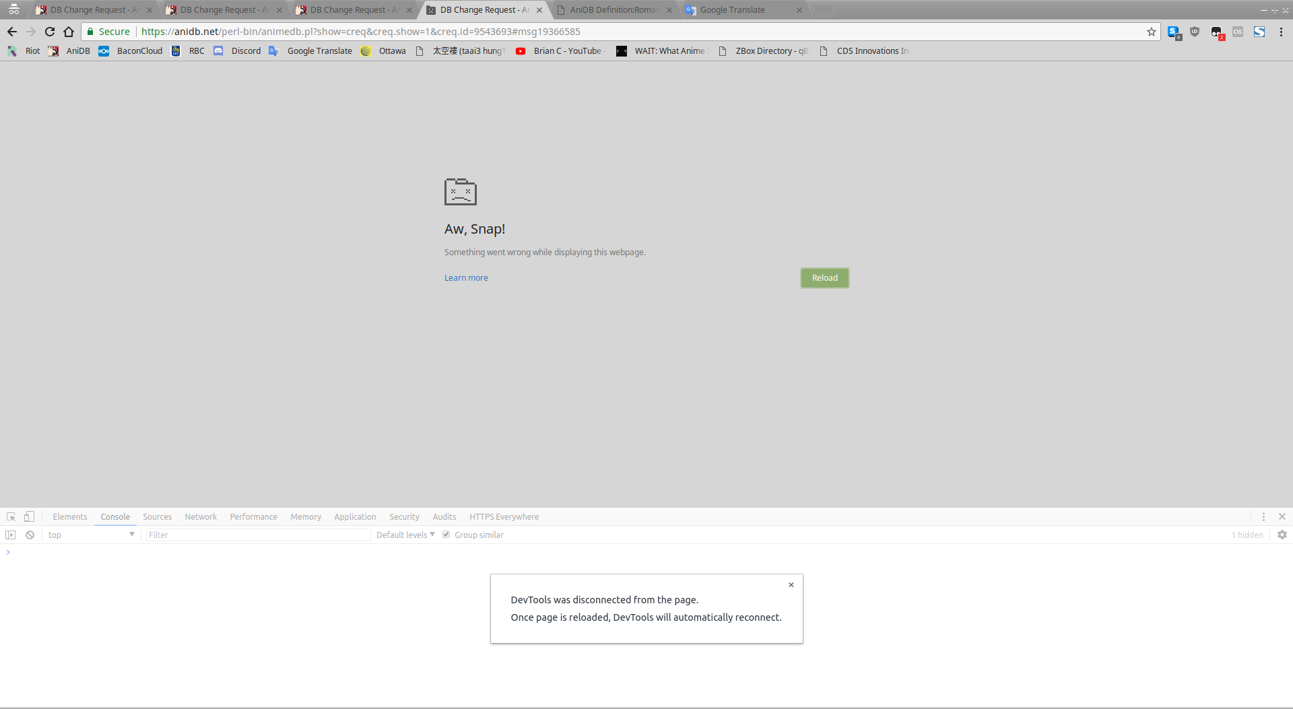Click the console Filter input field
The width and height of the screenshot is (1293, 709).
258,535
